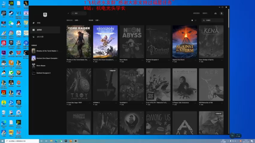Open the QQ penguin desktop shortcut
255x143 pixels.
click(x=18, y=24)
